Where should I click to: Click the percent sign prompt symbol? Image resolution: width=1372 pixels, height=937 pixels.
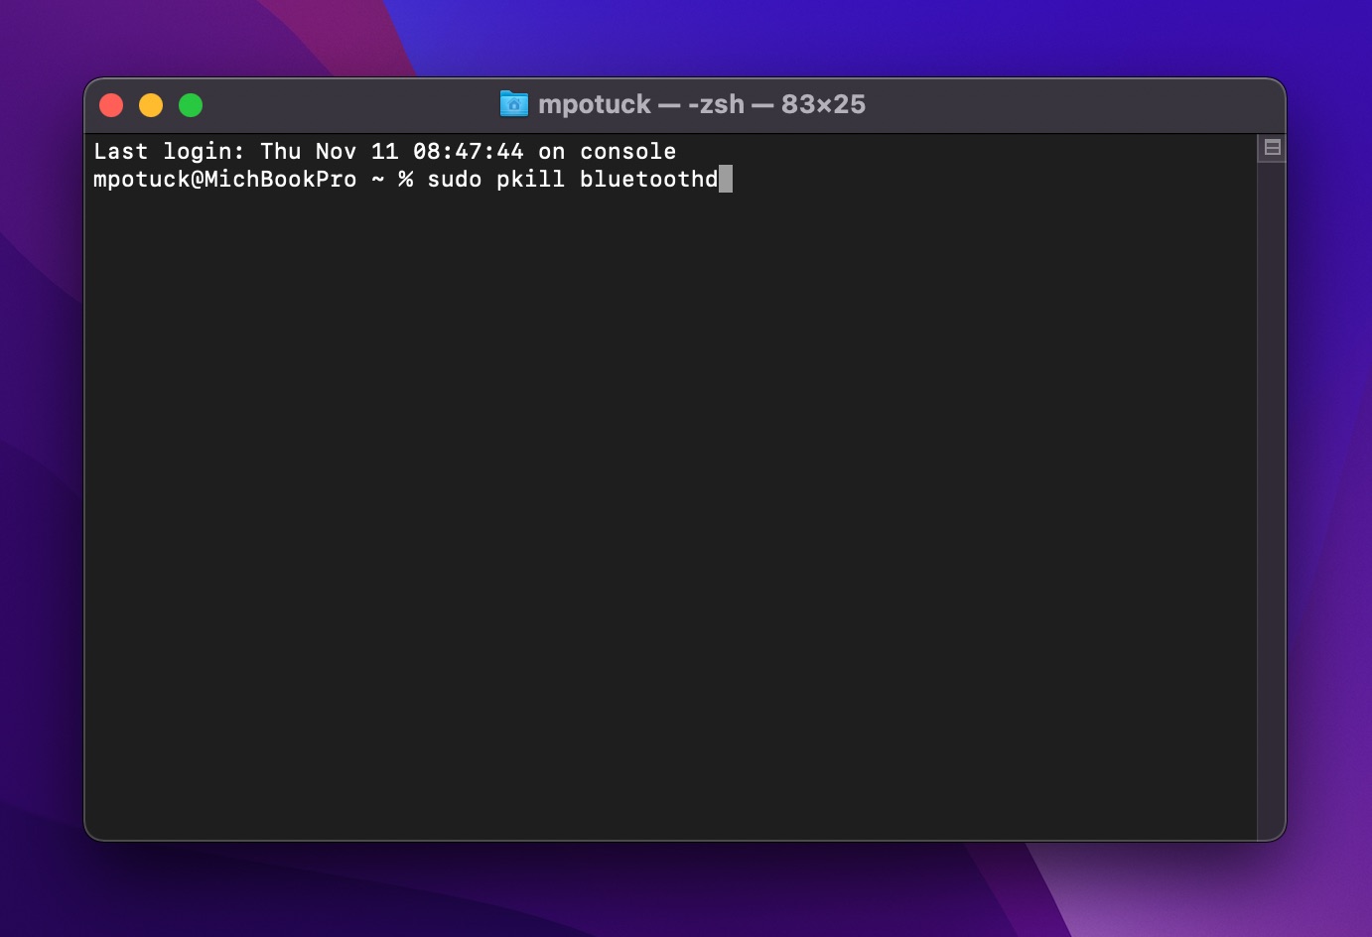pos(406,179)
